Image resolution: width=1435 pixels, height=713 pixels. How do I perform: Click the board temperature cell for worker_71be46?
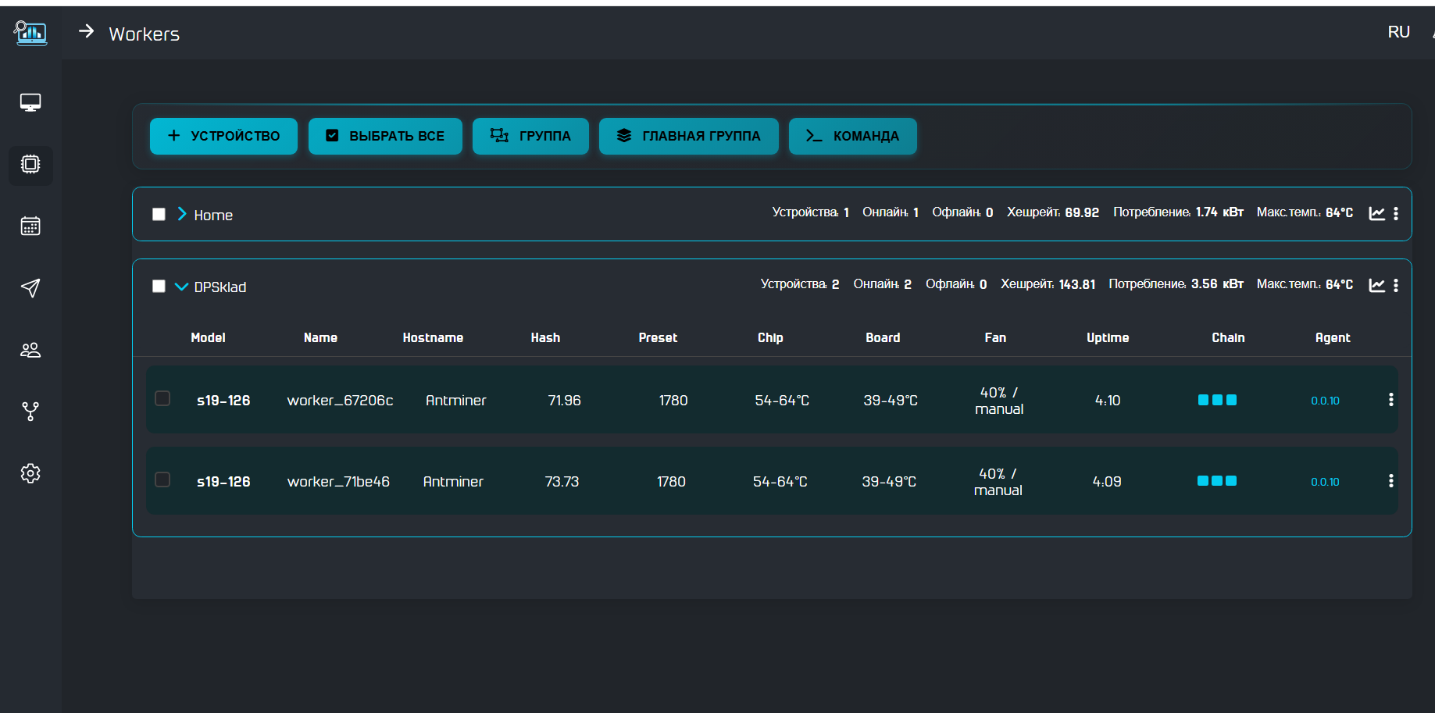click(x=889, y=482)
